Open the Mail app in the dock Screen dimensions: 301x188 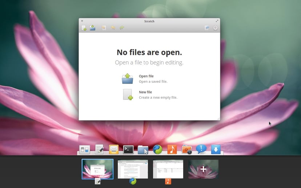[x=114, y=150]
